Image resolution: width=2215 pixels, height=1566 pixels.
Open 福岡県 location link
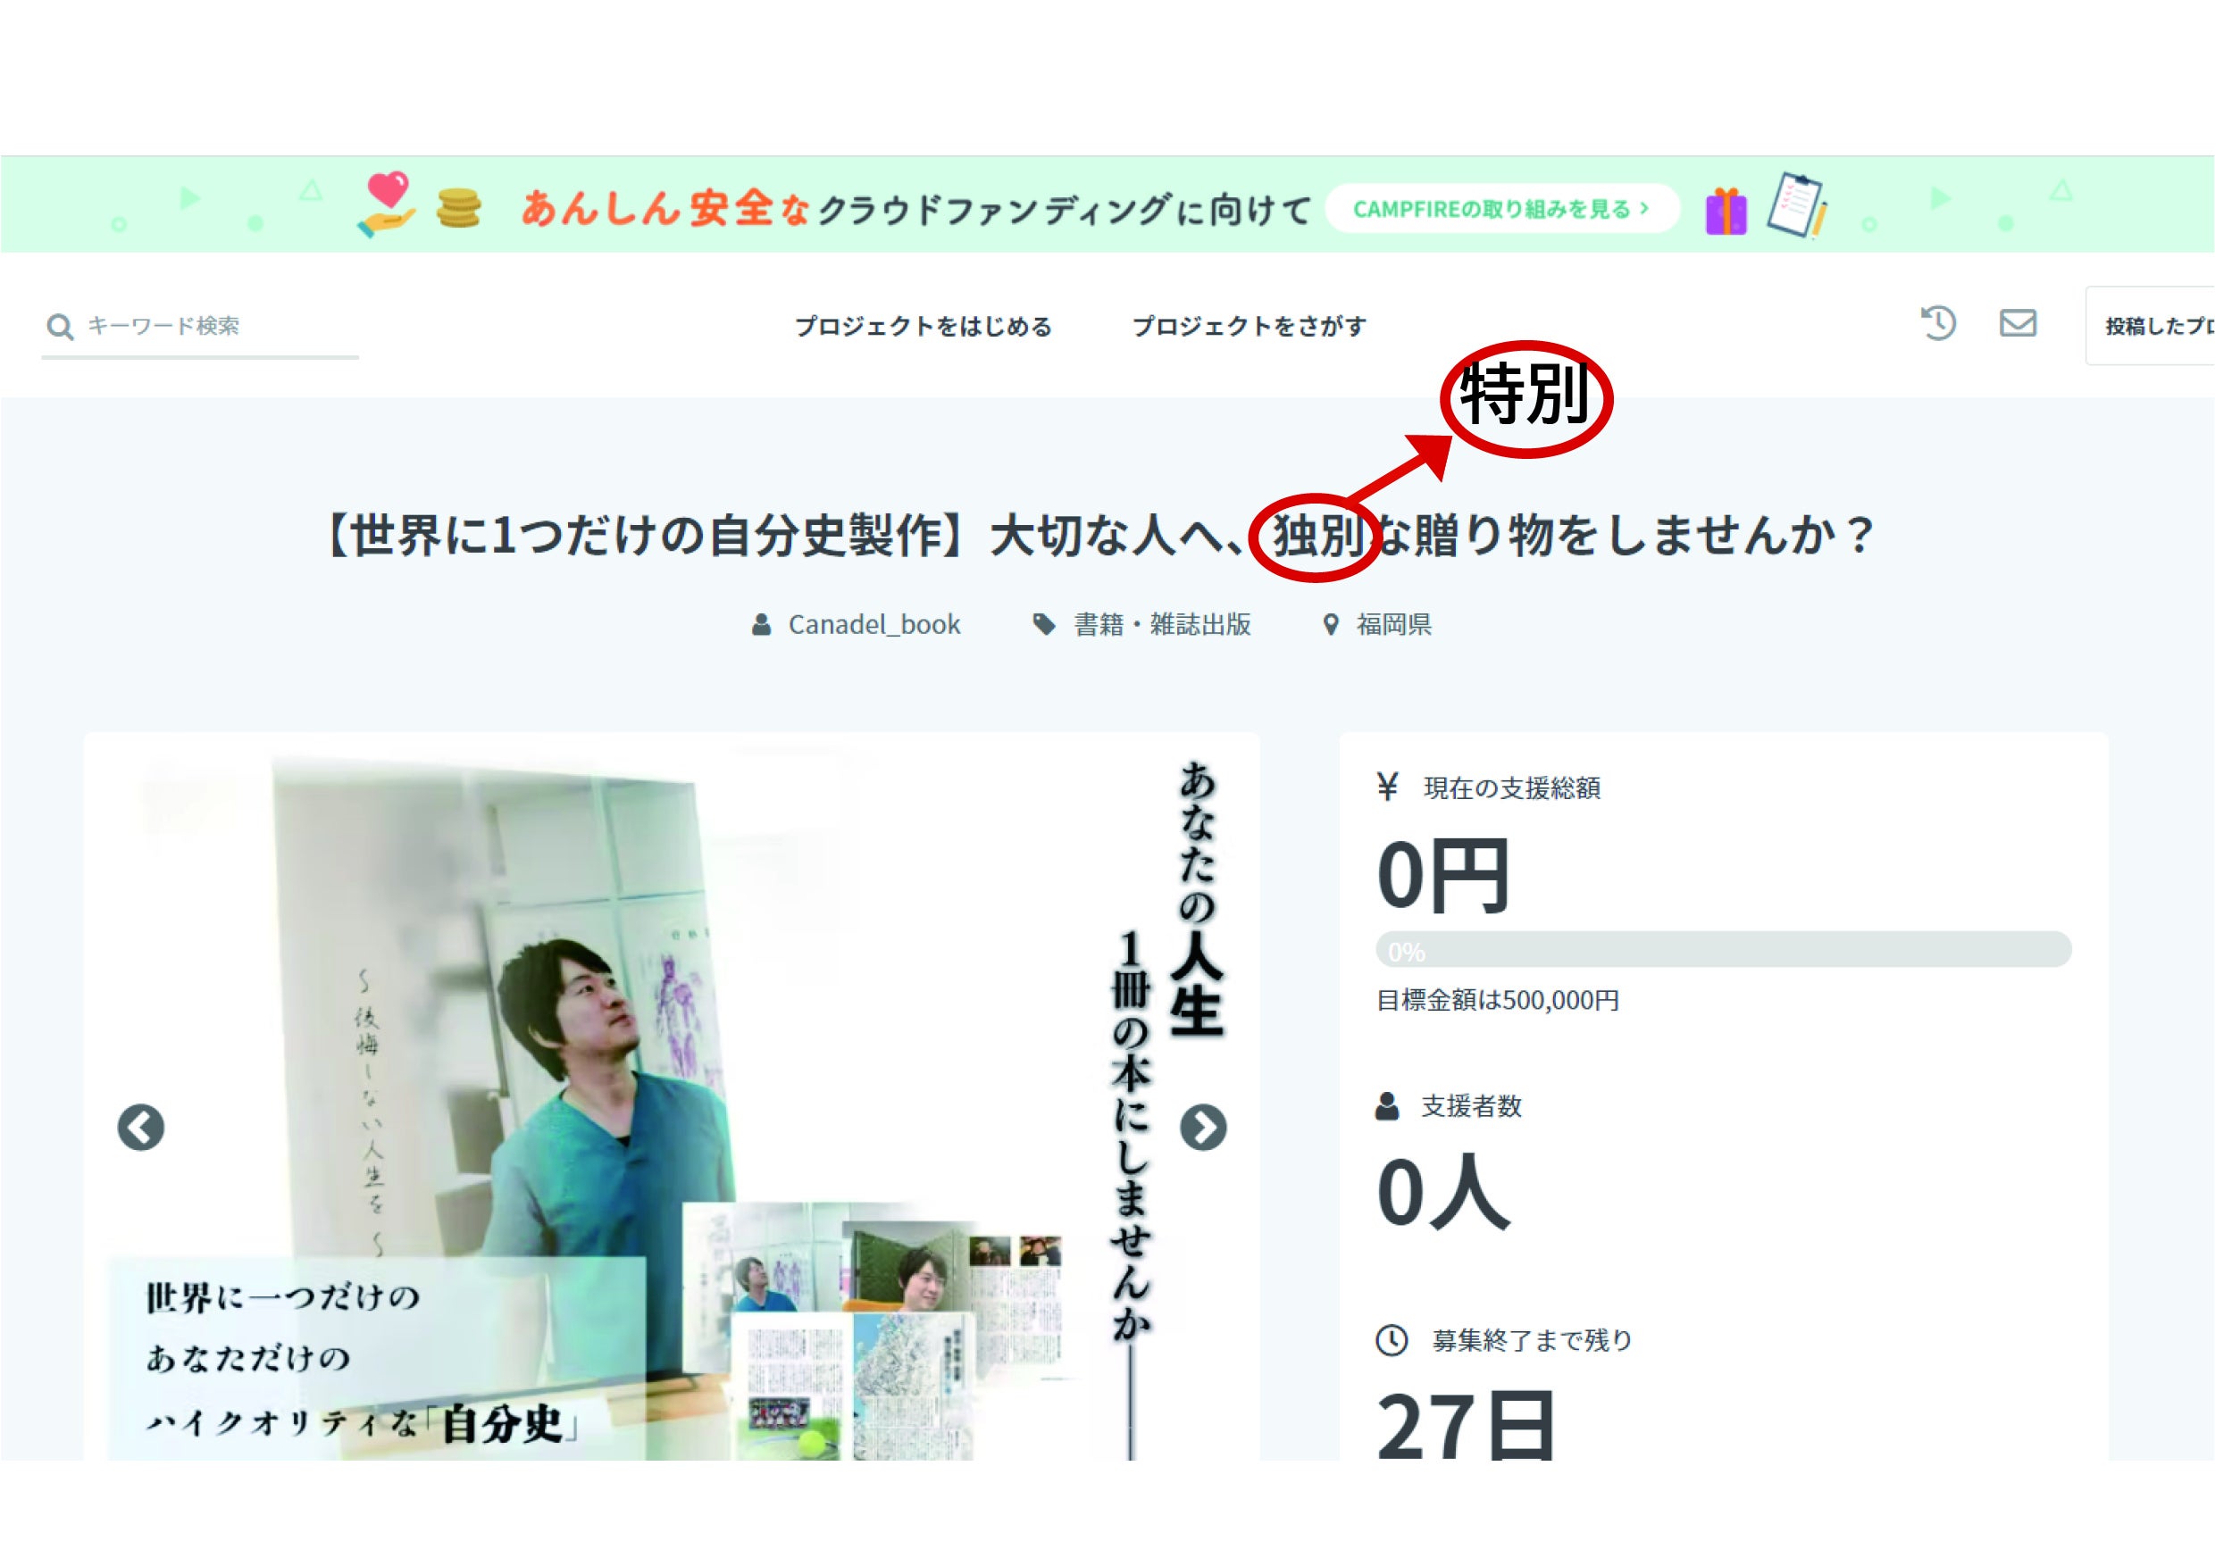tap(1394, 625)
